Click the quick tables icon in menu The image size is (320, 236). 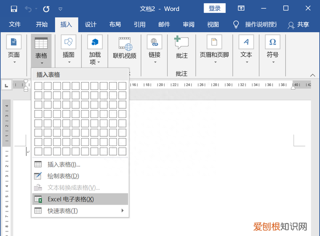pos(38,210)
